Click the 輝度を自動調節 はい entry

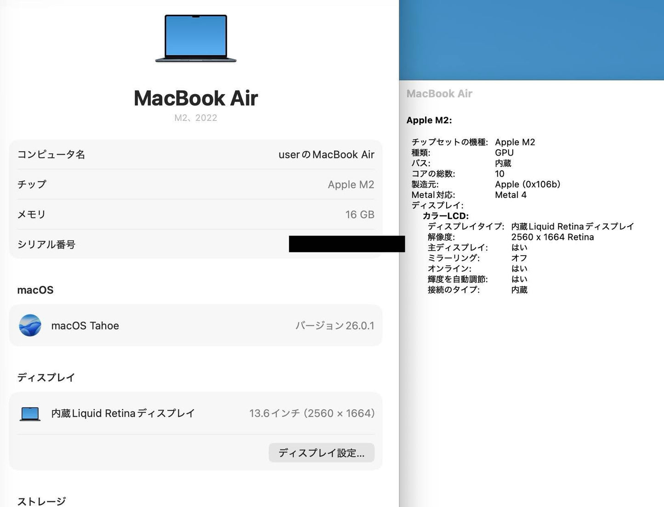(477, 279)
